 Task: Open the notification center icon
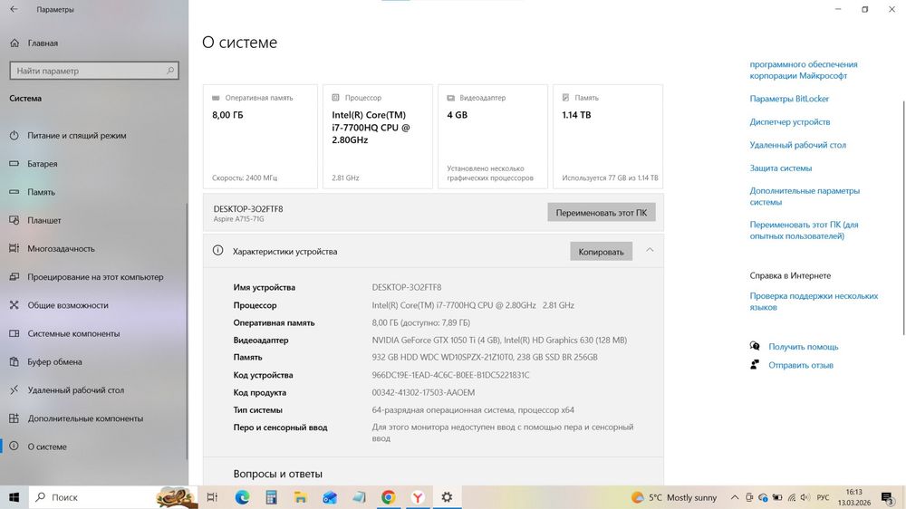(x=888, y=497)
